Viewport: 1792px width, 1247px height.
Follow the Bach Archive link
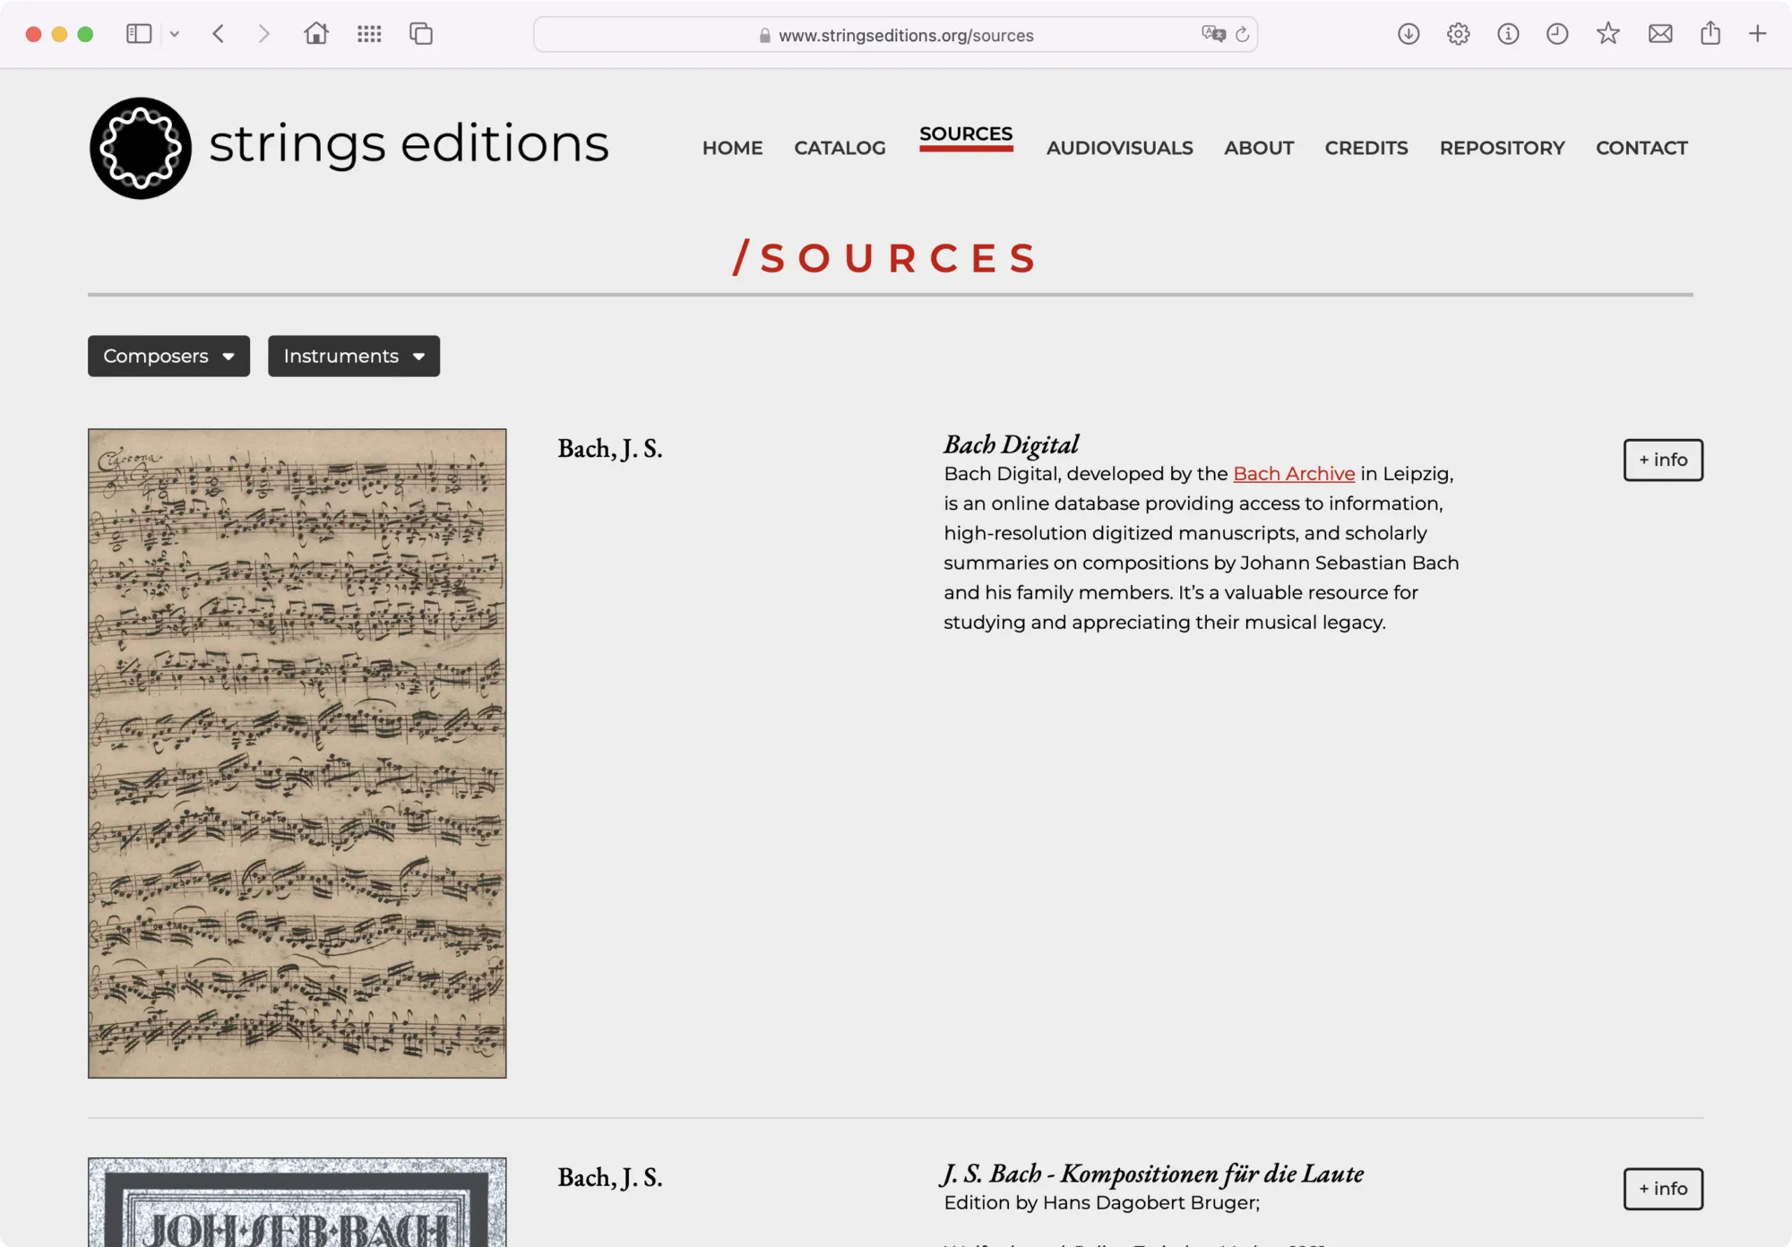coord(1293,474)
